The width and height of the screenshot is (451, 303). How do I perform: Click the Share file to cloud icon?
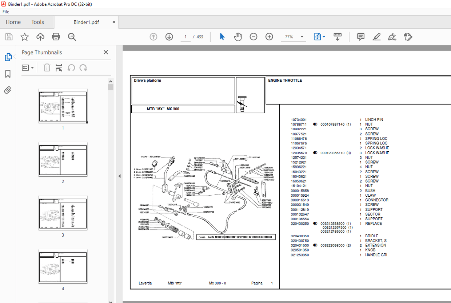click(40, 37)
